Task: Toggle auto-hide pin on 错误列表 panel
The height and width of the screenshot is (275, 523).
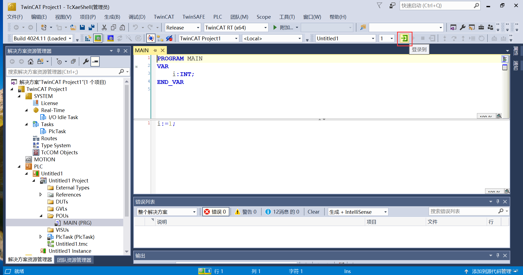Action: point(498,201)
